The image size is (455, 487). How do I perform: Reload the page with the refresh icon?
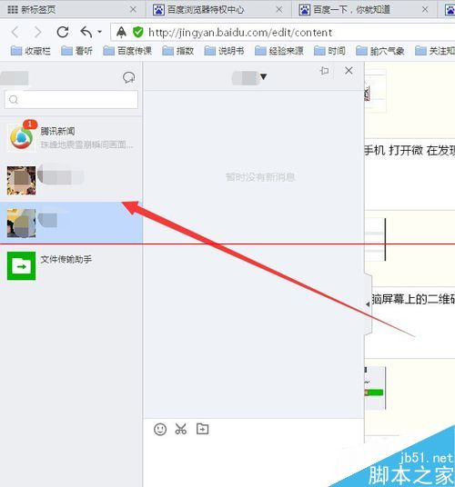click(63, 32)
